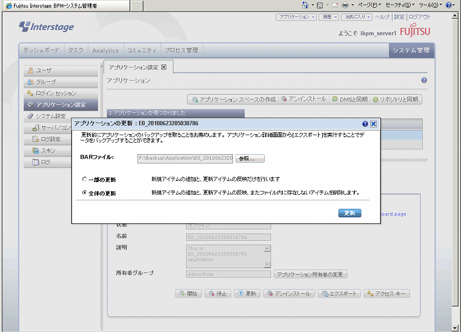Open the empty new browser tab
The height and width of the screenshot is (332, 461).
click(137, 5)
